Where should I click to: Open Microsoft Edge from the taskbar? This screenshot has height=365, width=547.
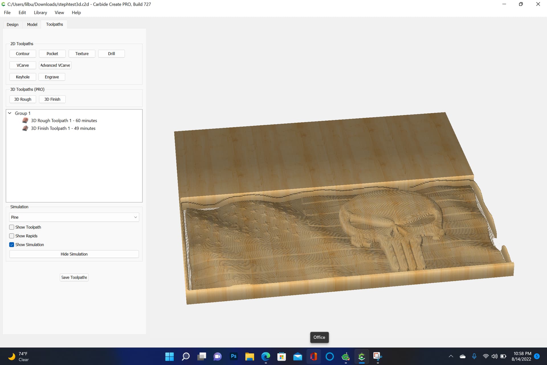click(x=266, y=356)
